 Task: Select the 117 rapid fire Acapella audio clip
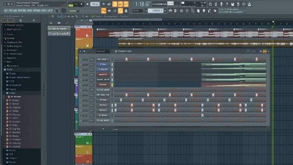(x=206, y=43)
